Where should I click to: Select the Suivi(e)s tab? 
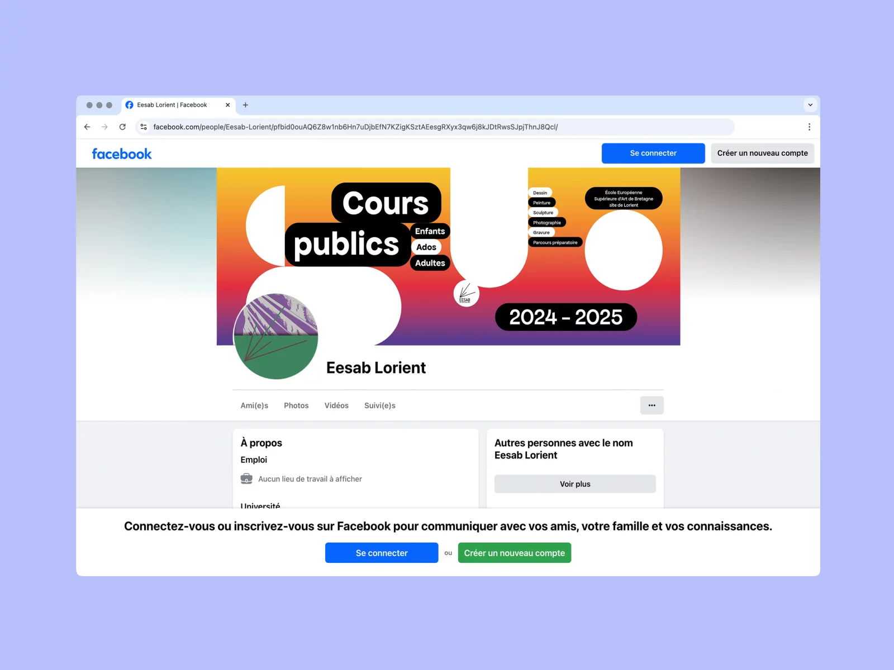point(380,405)
